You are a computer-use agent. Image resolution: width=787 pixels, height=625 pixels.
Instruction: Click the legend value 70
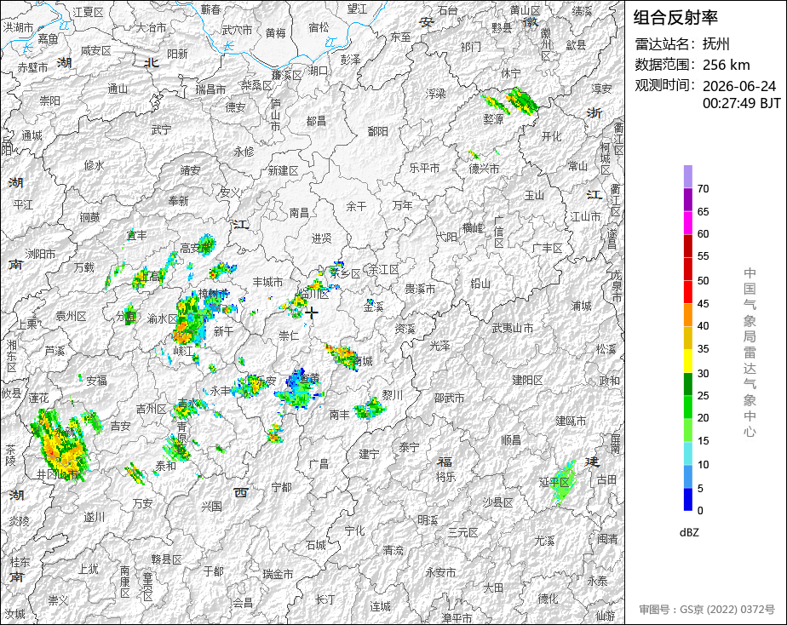pyautogui.click(x=703, y=189)
